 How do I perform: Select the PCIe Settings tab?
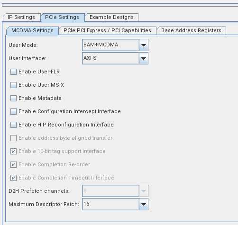[62, 17]
